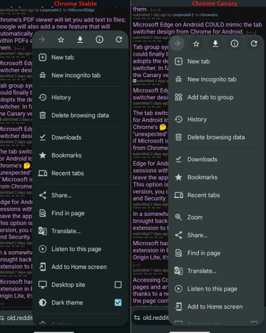Tap the bookmark star icon in Chrome Stable menu

click(x=61, y=40)
